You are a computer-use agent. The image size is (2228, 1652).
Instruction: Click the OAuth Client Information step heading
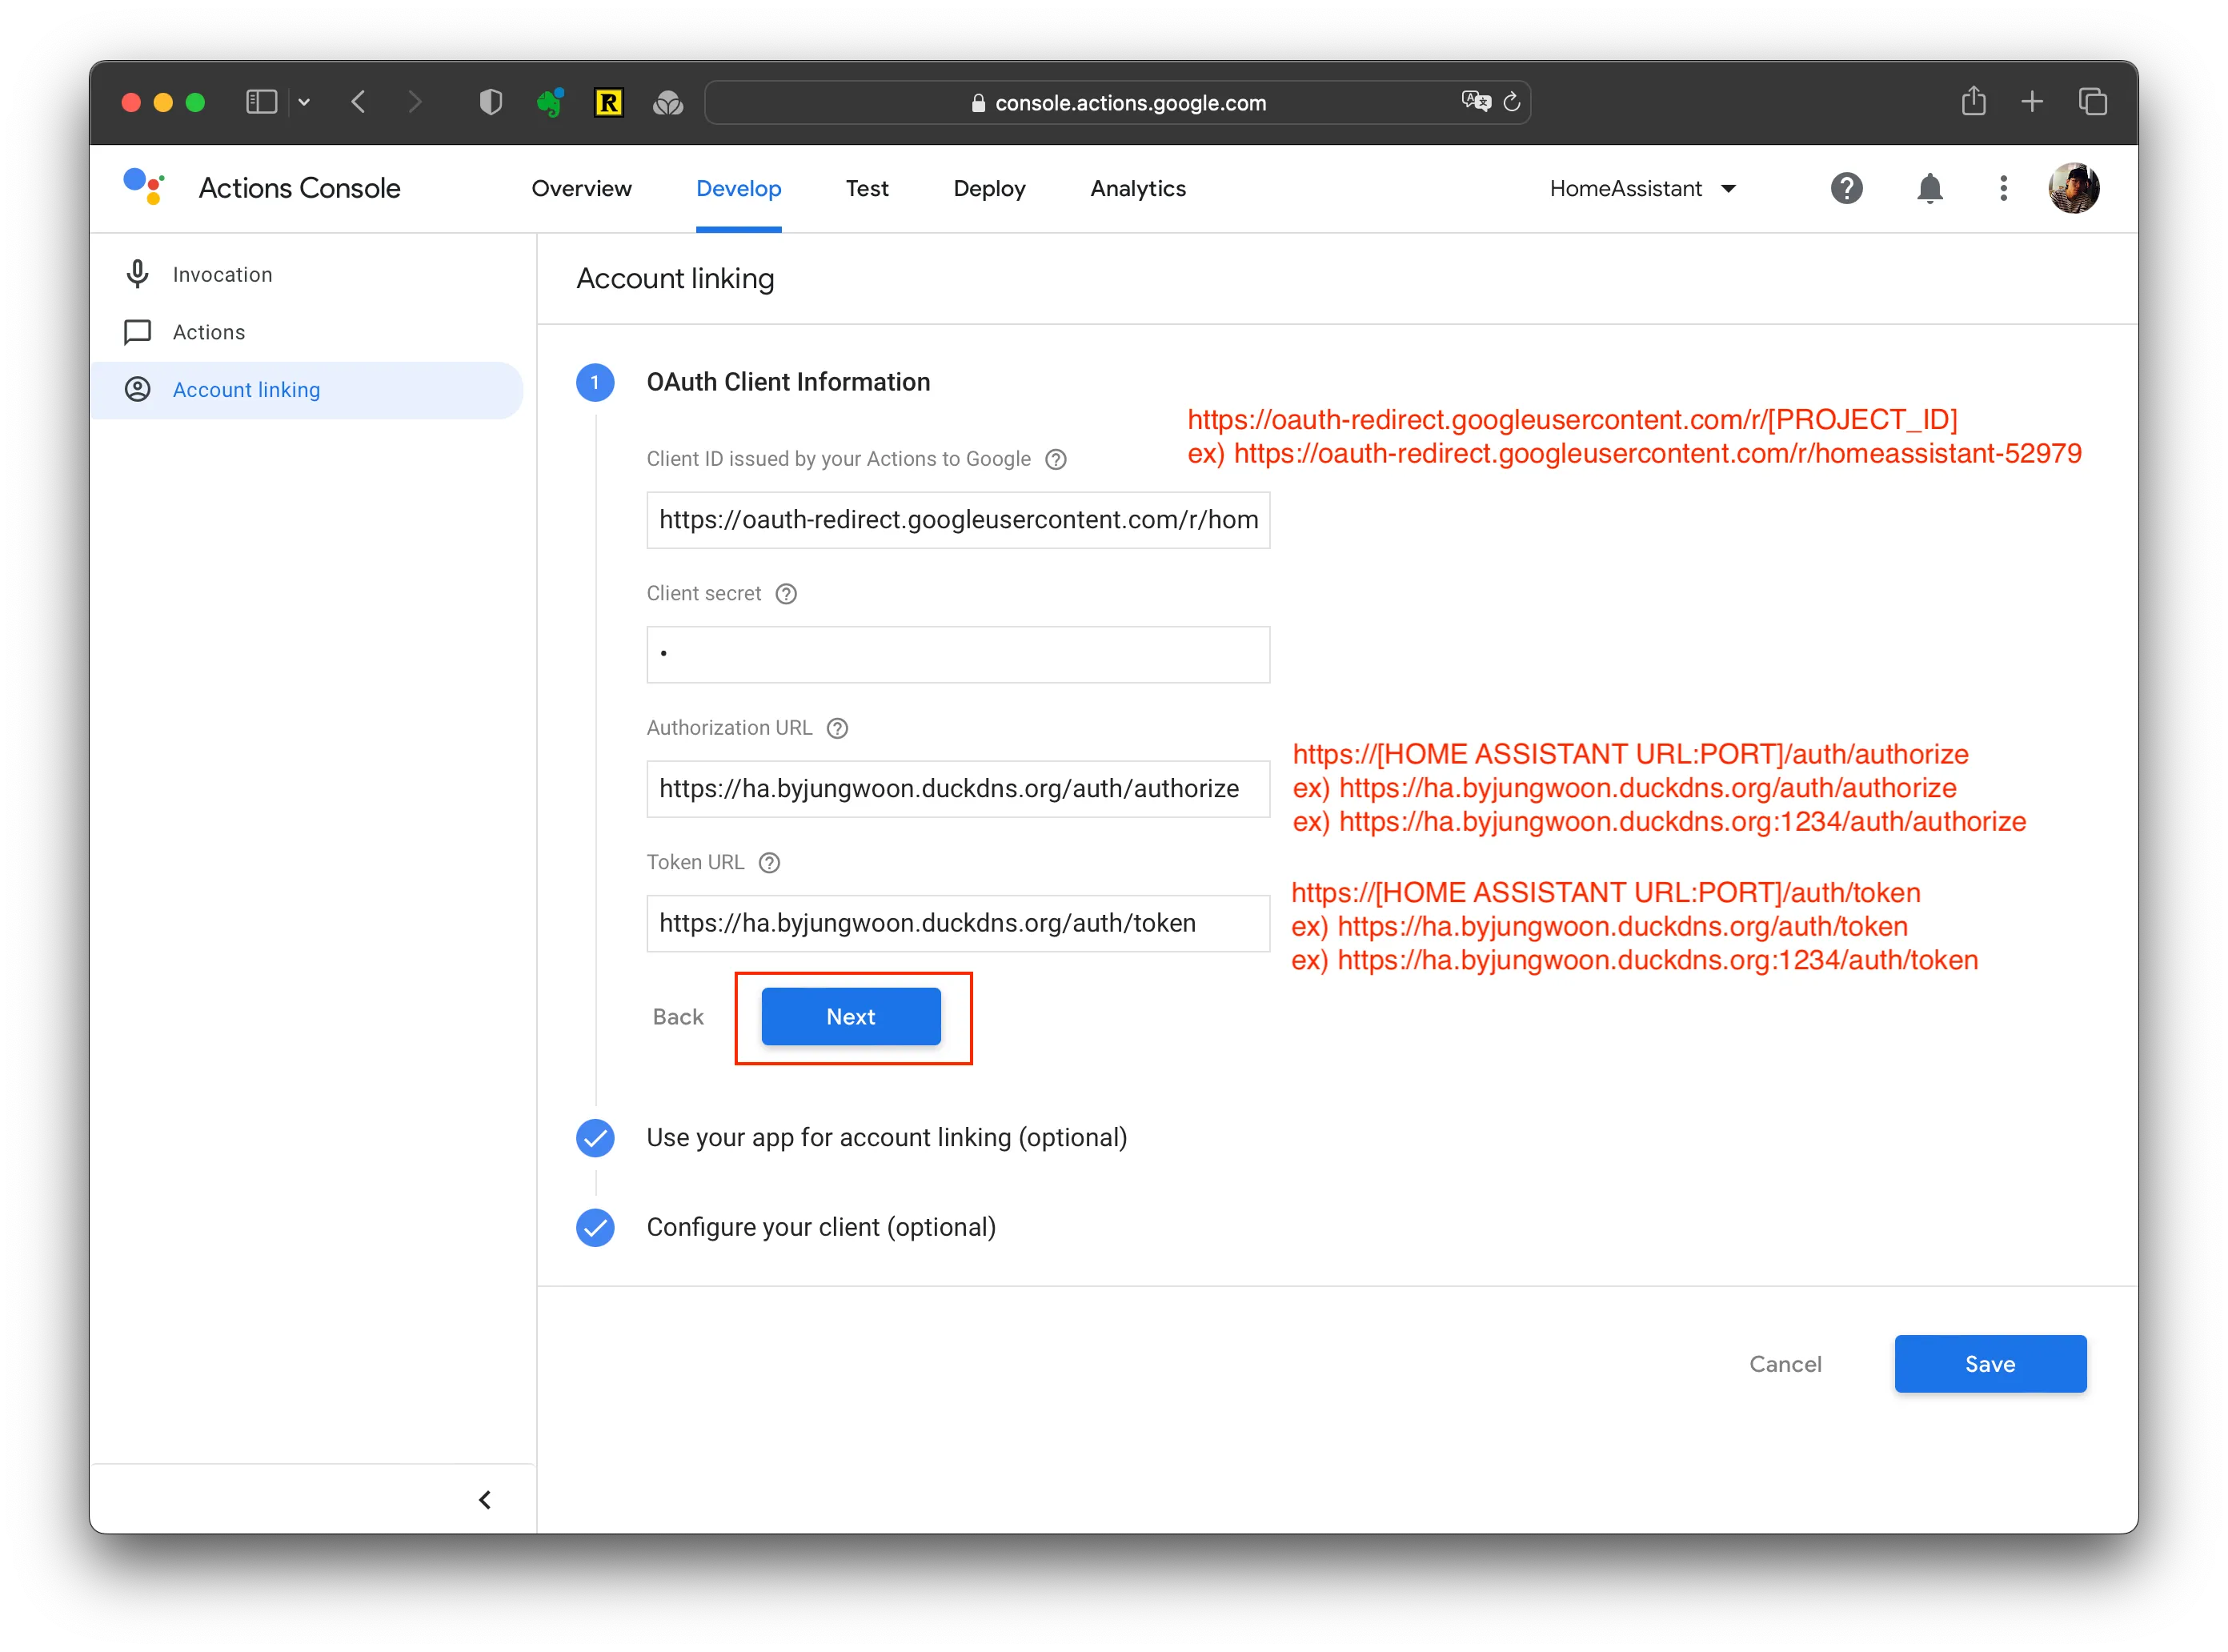point(788,381)
